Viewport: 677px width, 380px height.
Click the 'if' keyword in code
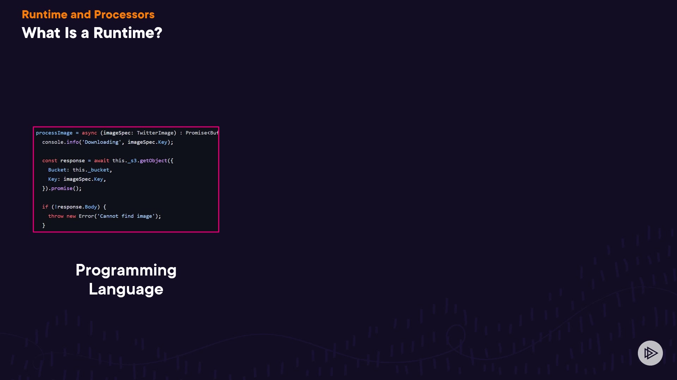coord(45,207)
